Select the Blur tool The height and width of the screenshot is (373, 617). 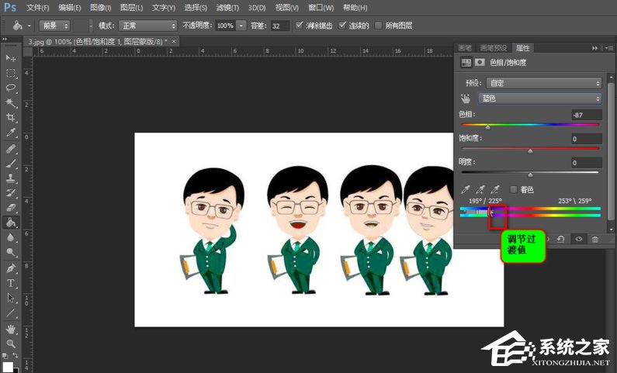[x=11, y=237]
